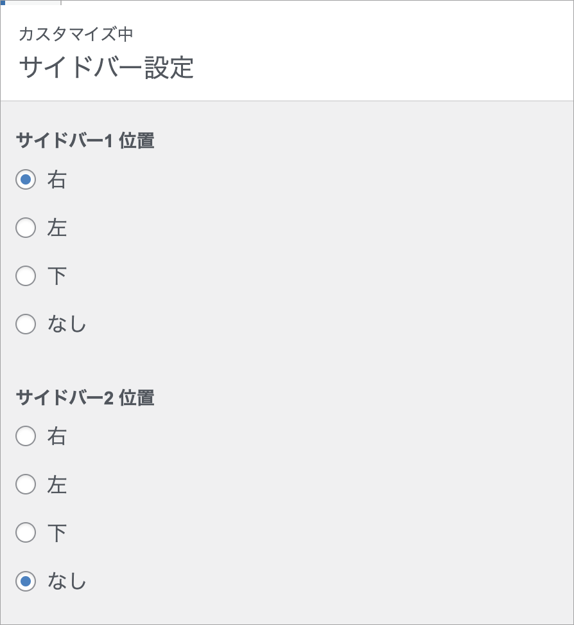Image resolution: width=574 pixels, height=625 pixels.
Task: Select 右 radio button for サイドバー2 位置
Action: tap(26, 437)
